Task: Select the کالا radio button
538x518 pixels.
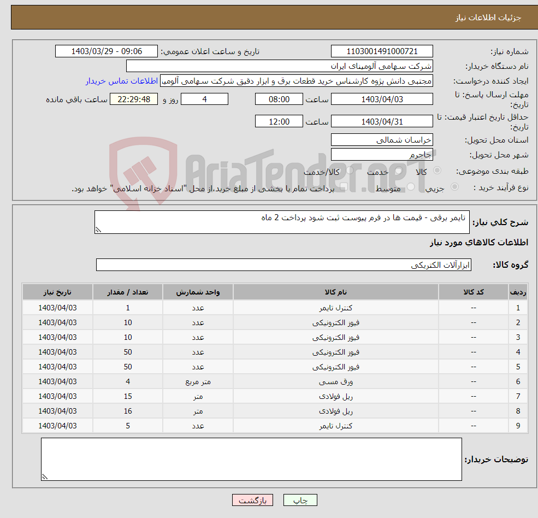Action: click(437, 170)
